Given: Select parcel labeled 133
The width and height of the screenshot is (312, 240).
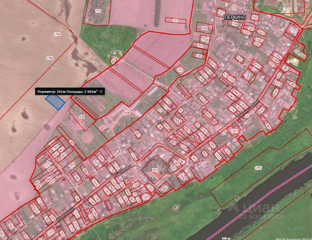Looking at the screenshot, I should pyautogui.click(x=133, y=156).
